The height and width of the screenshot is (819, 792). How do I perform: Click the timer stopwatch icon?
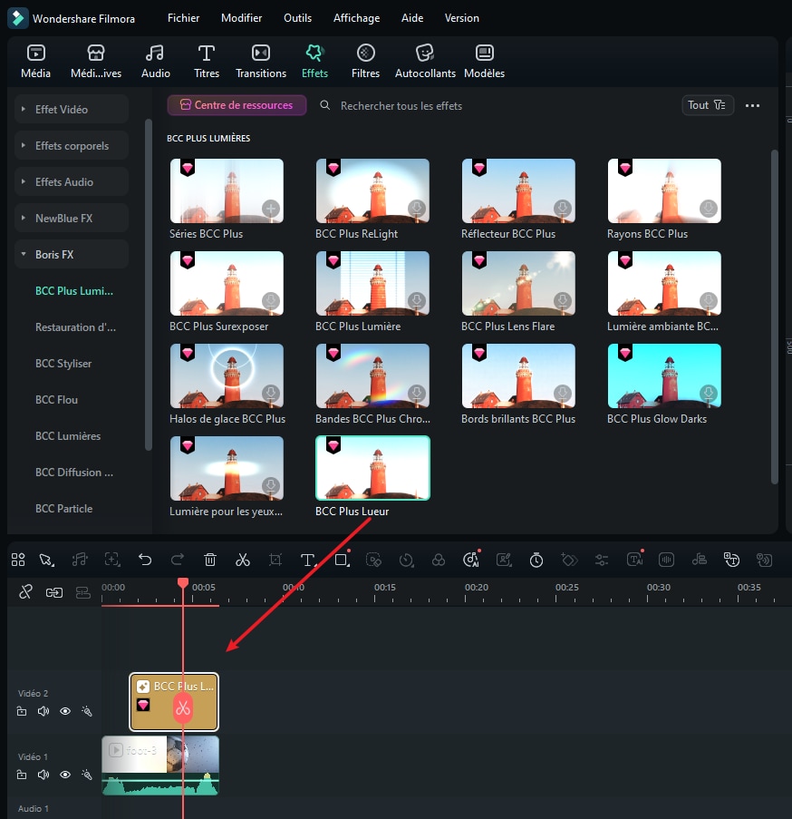point(536,561)
